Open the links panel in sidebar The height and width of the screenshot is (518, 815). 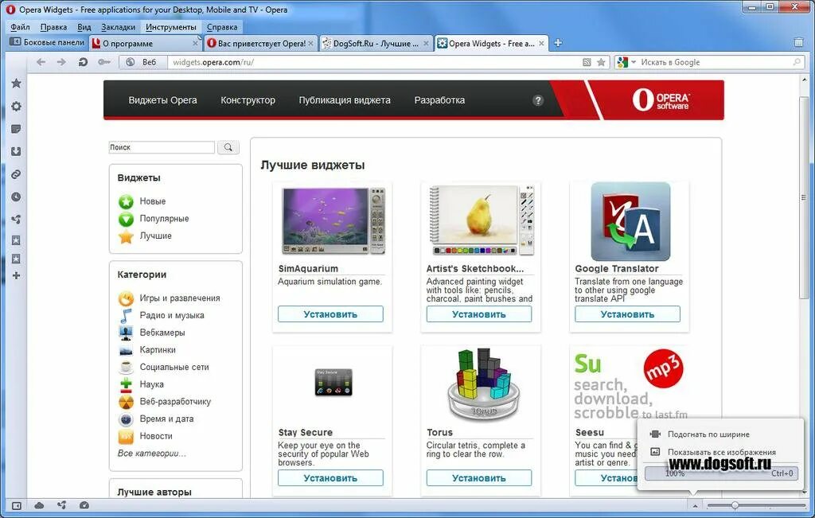(16, 174)
